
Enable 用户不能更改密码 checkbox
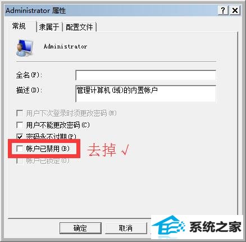(x=20, y=125)
